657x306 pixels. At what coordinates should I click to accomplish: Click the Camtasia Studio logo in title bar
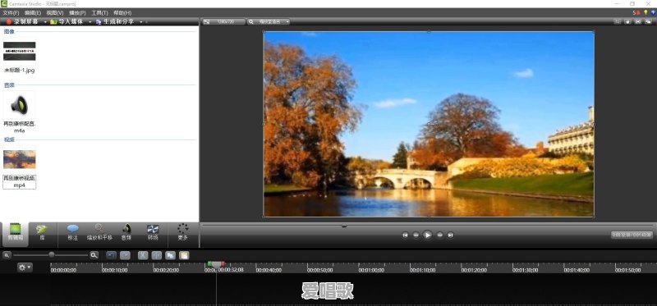(4, 4)
